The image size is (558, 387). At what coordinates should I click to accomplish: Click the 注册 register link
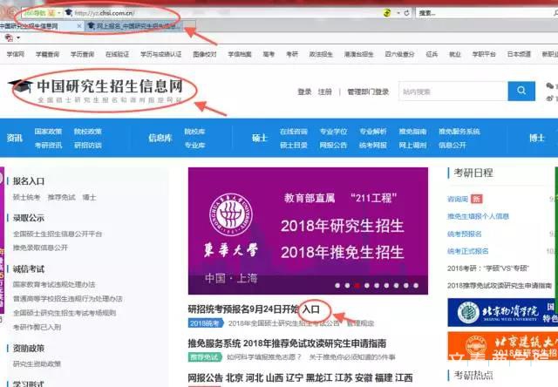coord(324,92)
